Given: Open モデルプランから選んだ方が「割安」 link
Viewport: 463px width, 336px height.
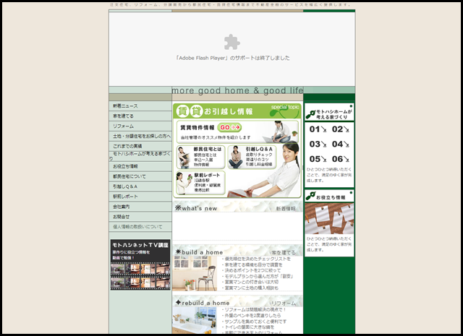Looking at the screenshot, I should coord(258,276).
